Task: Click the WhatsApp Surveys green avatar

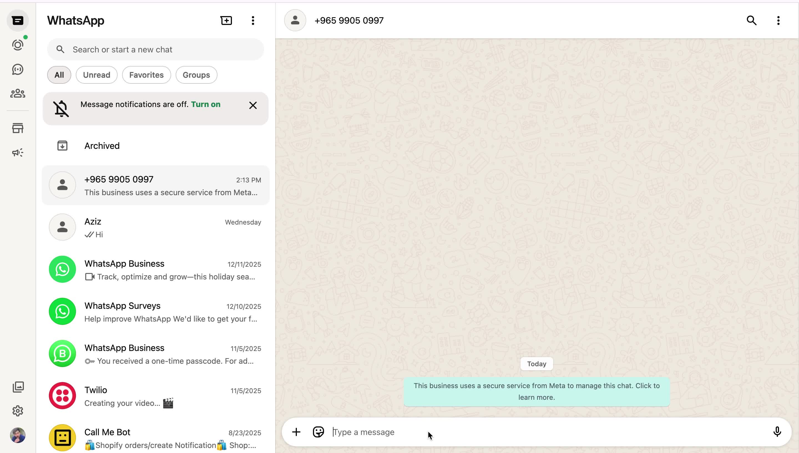Action: click(x=62, y=311)
